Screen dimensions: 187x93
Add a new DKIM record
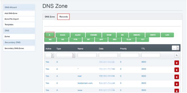(109, 35)
